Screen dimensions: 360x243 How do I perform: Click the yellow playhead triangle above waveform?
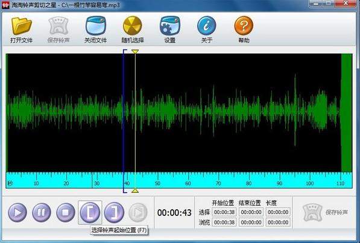point(135,51)
